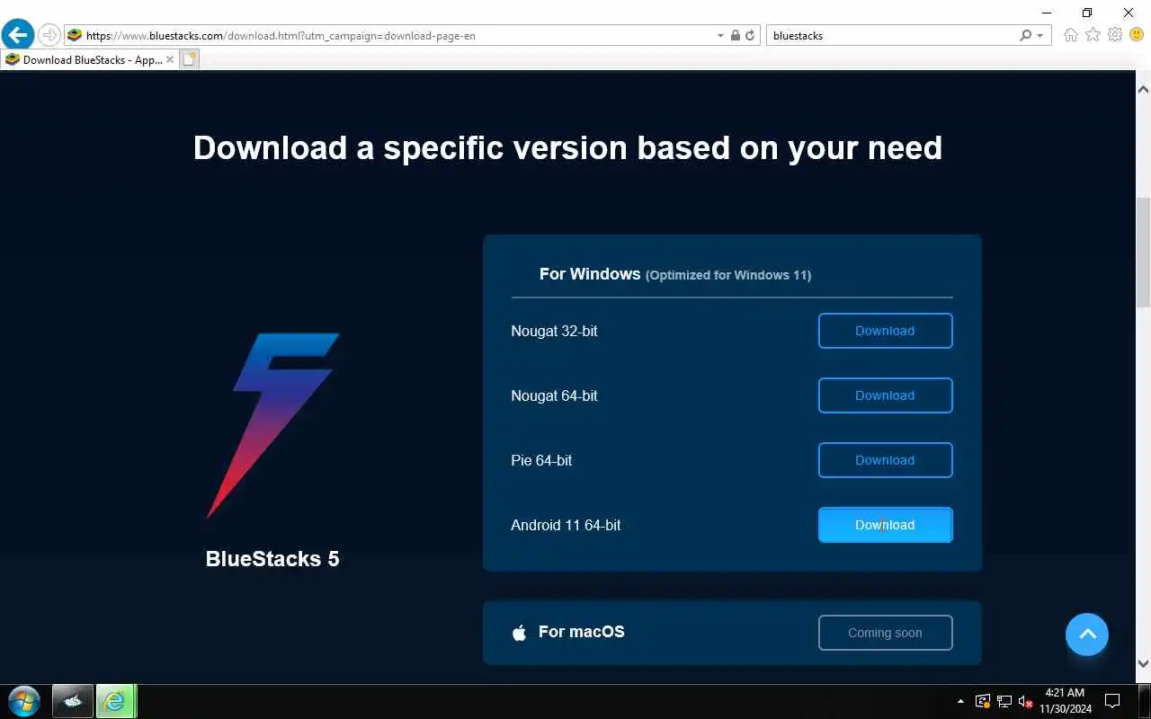Image resolution: width=1151 pixels, height=719 pixels.
Task: Click the muted speaker volume tray icon
Action: [1025, 701]
